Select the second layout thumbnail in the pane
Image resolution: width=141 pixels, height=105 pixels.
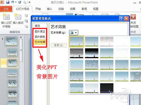(12, 53)
